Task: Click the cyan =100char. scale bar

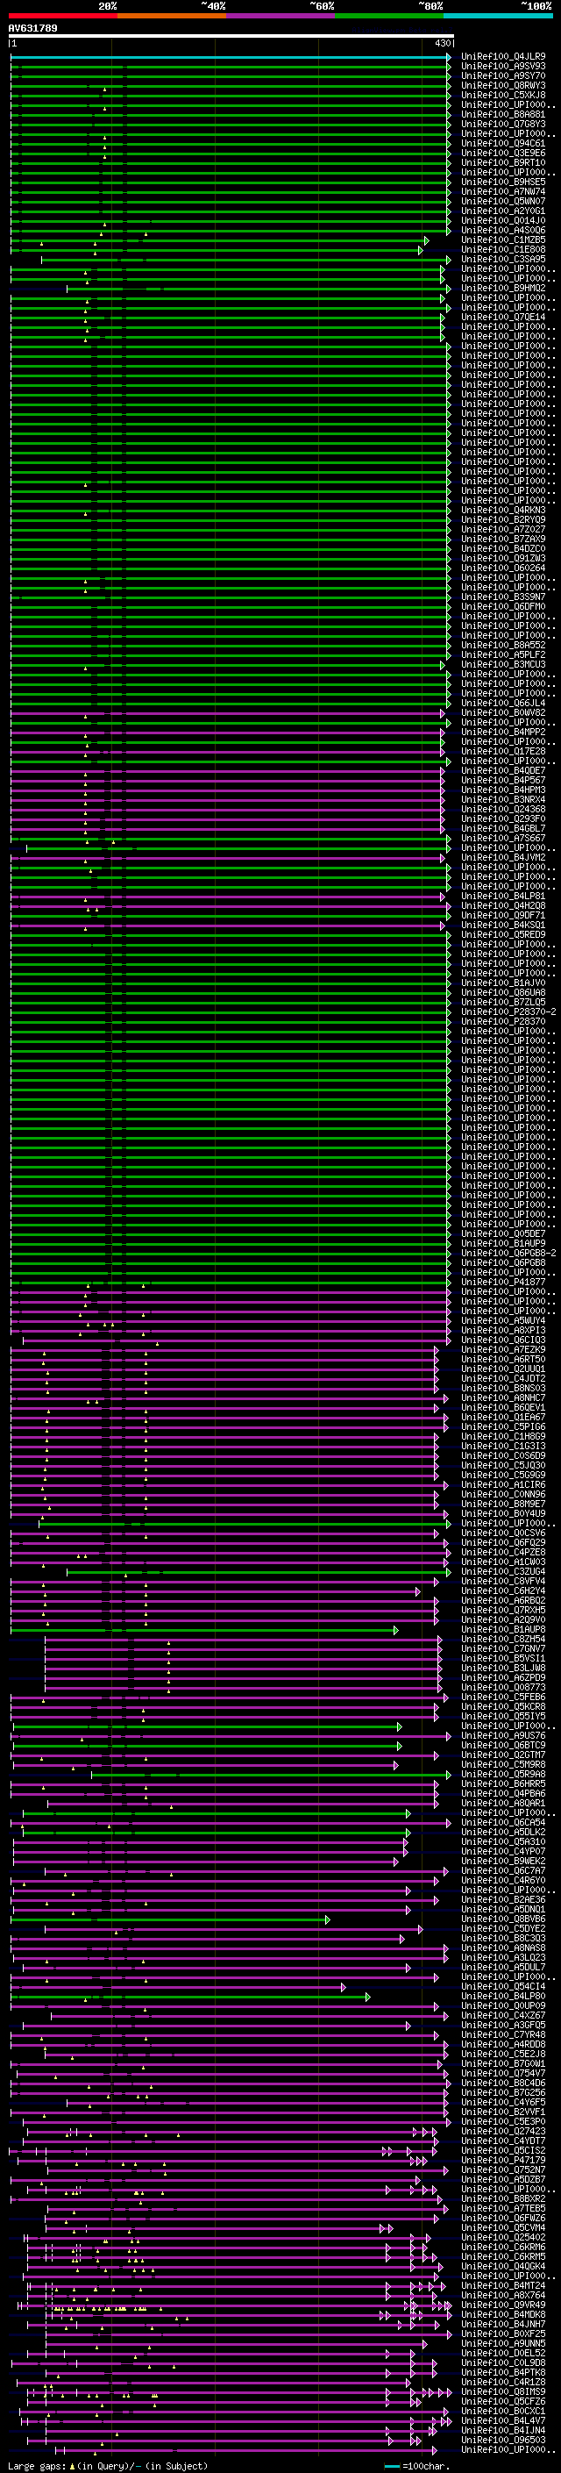Action: tap(392, 2465)
